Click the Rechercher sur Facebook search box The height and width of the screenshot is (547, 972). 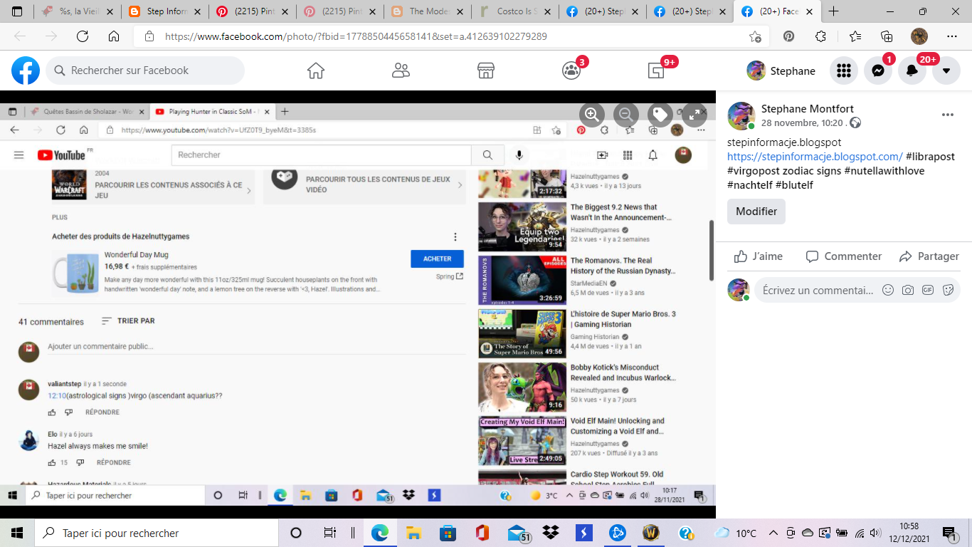[x=145, y=71]
